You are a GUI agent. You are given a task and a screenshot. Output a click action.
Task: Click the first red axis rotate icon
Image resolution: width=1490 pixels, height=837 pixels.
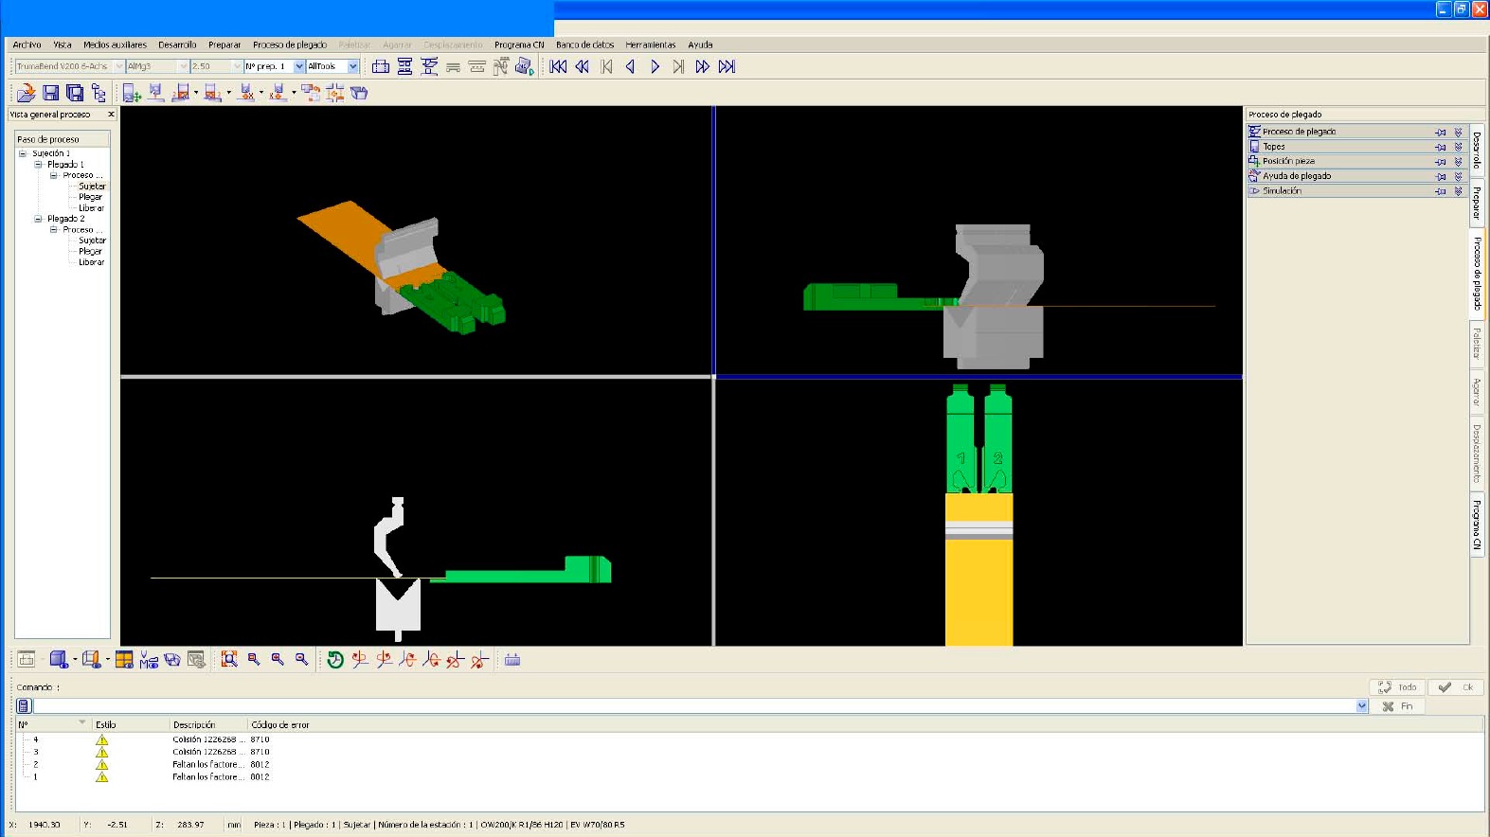click(x=360, y=660)
